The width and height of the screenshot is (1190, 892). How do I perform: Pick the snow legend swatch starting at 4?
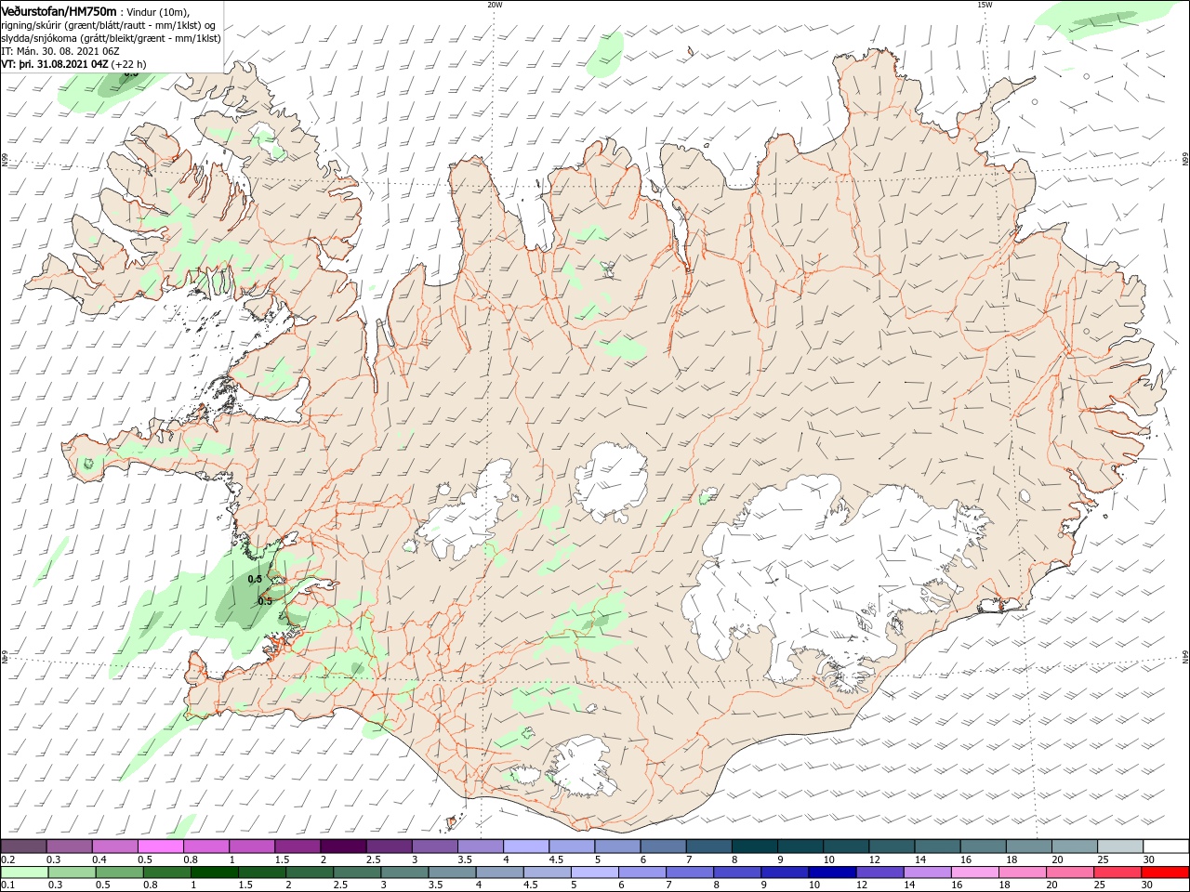tap(525, 846)
